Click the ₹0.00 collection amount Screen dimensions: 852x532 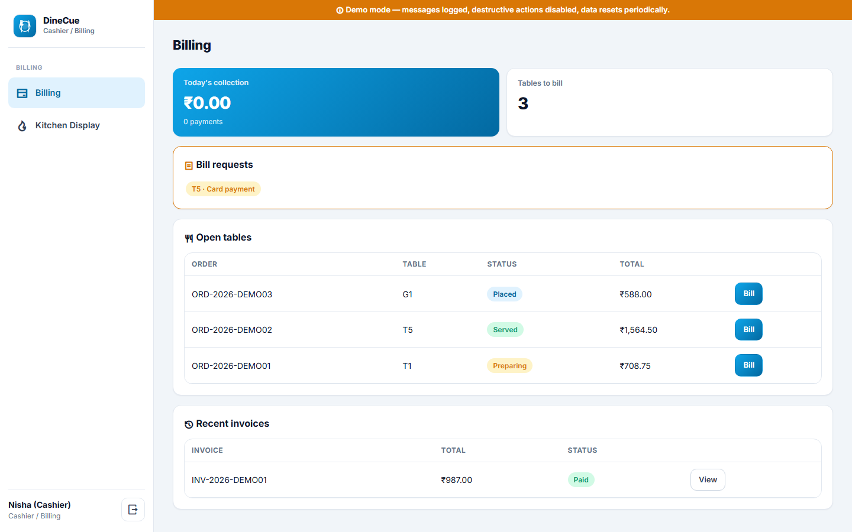[207, 103]
